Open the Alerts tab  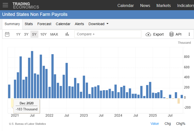click(x=79, y=24)
